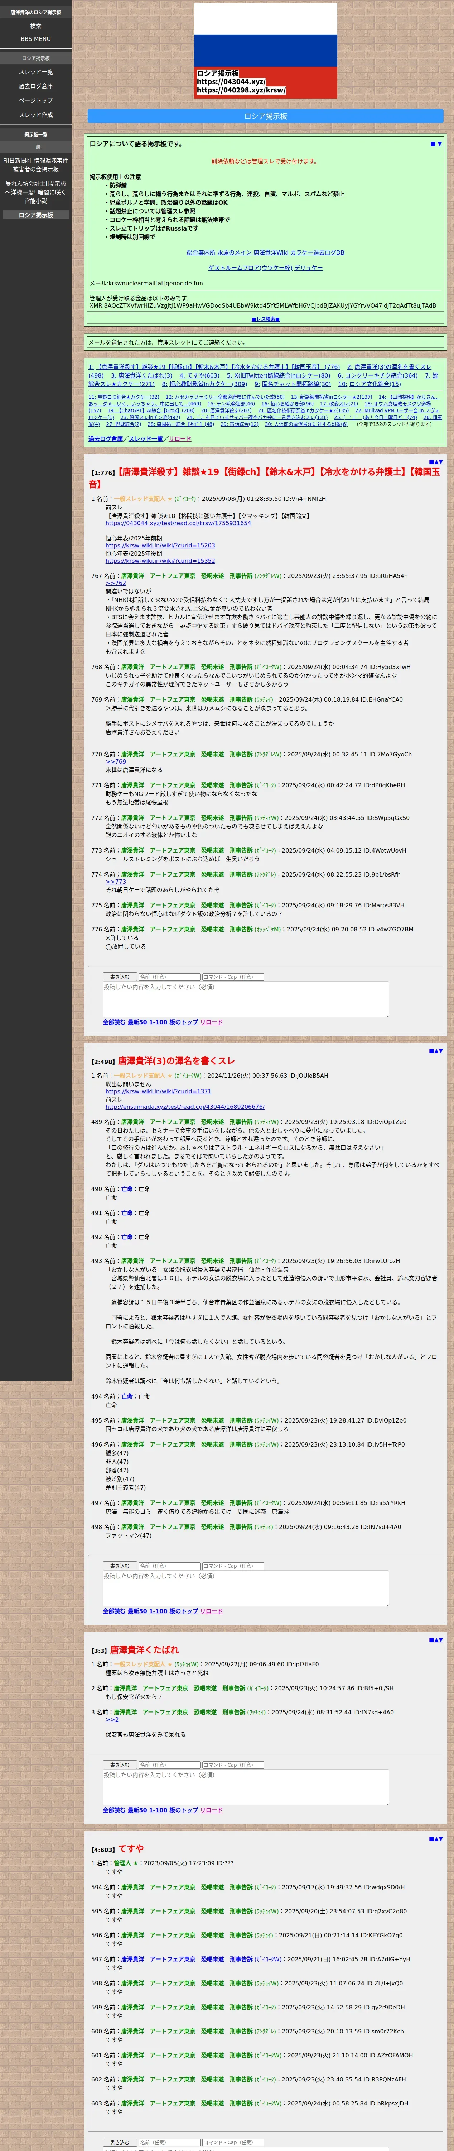The image size is (454, 2151).
Task: Click the ■レス検索■ link
Action: pos(265,319)
